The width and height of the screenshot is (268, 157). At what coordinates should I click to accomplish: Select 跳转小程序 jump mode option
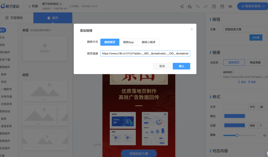[x=148, y=42]
